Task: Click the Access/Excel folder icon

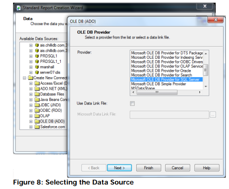Action: (x=37, y=83)
